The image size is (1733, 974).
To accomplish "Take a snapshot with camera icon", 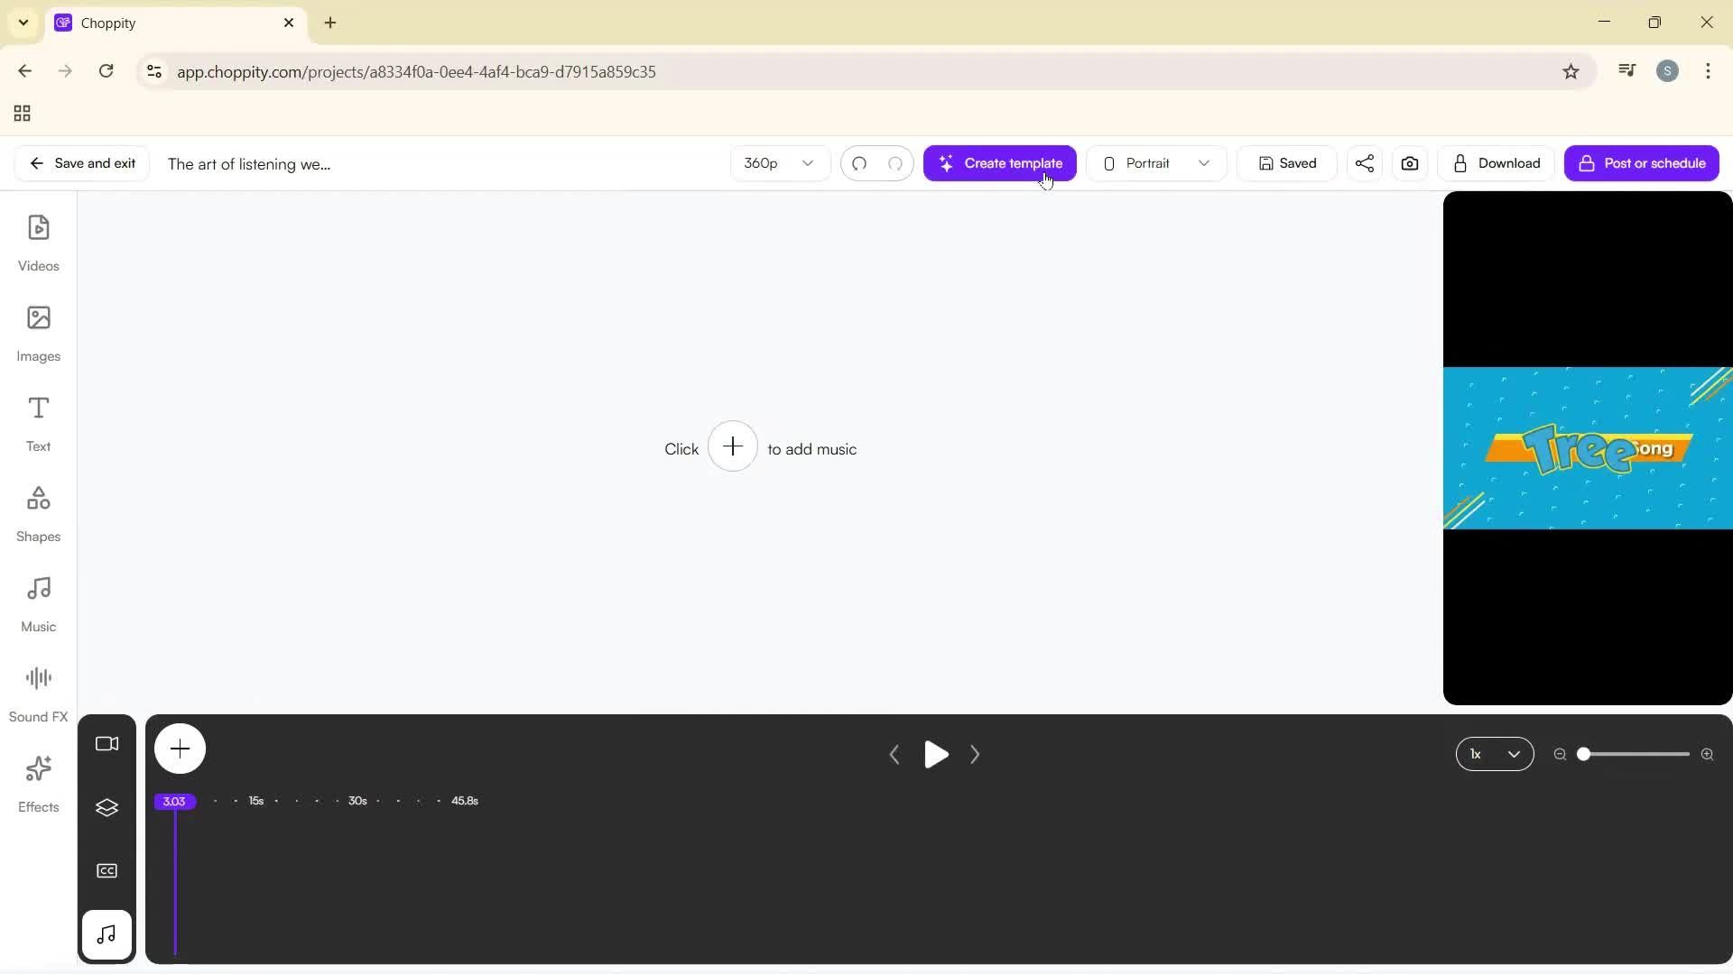I will pyautogui.click(x=1409, y=163).
